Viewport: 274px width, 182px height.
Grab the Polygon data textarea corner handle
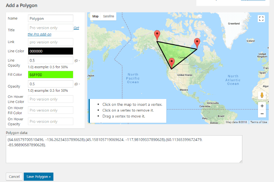241,161
